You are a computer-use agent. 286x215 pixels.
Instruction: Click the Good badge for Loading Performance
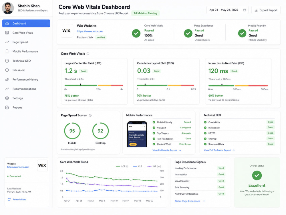[221, 168]
